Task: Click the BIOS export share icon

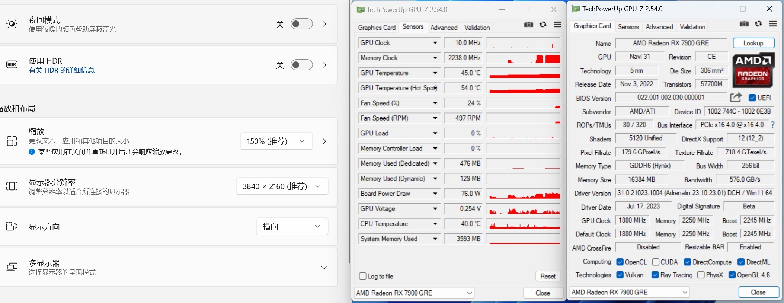Action: [x=736, y=98]
